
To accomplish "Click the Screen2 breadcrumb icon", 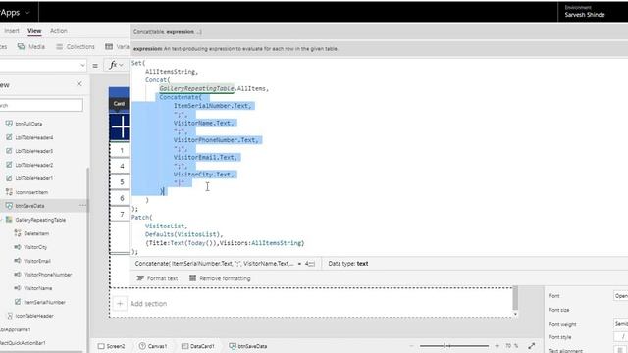I will pyautogui.click(x=101, y=346).
